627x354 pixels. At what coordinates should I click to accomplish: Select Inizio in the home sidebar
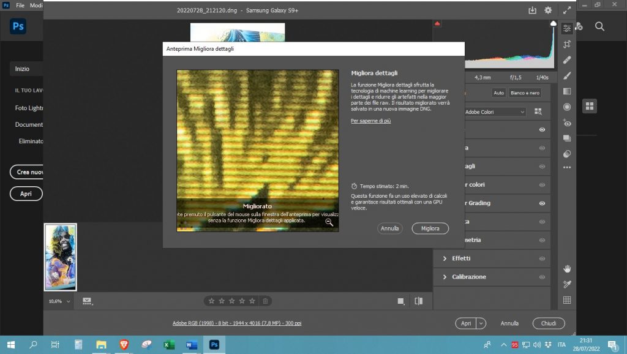(23, 69)
